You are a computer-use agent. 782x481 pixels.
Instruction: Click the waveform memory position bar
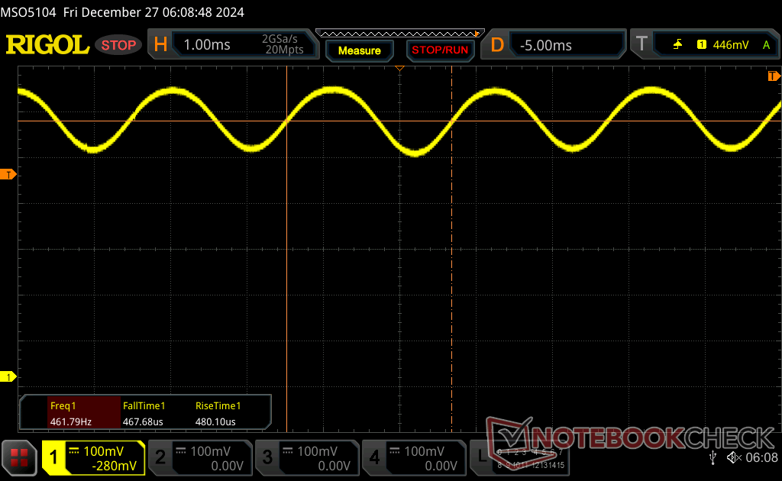coord(398,34)
